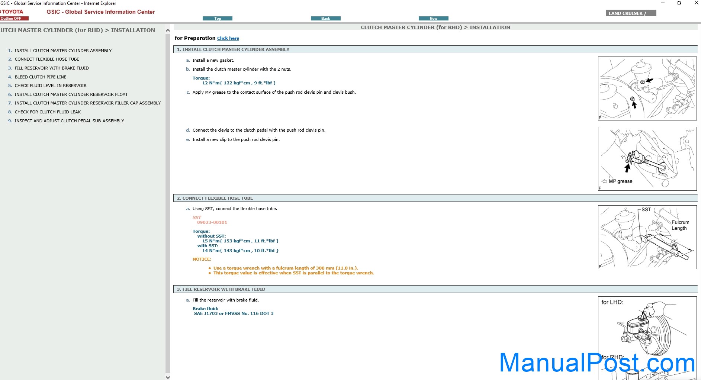Jump to Bleed Clutch Pipe Line
The height and width of the screenshot is (380, 701).
[x=41, y=77]
